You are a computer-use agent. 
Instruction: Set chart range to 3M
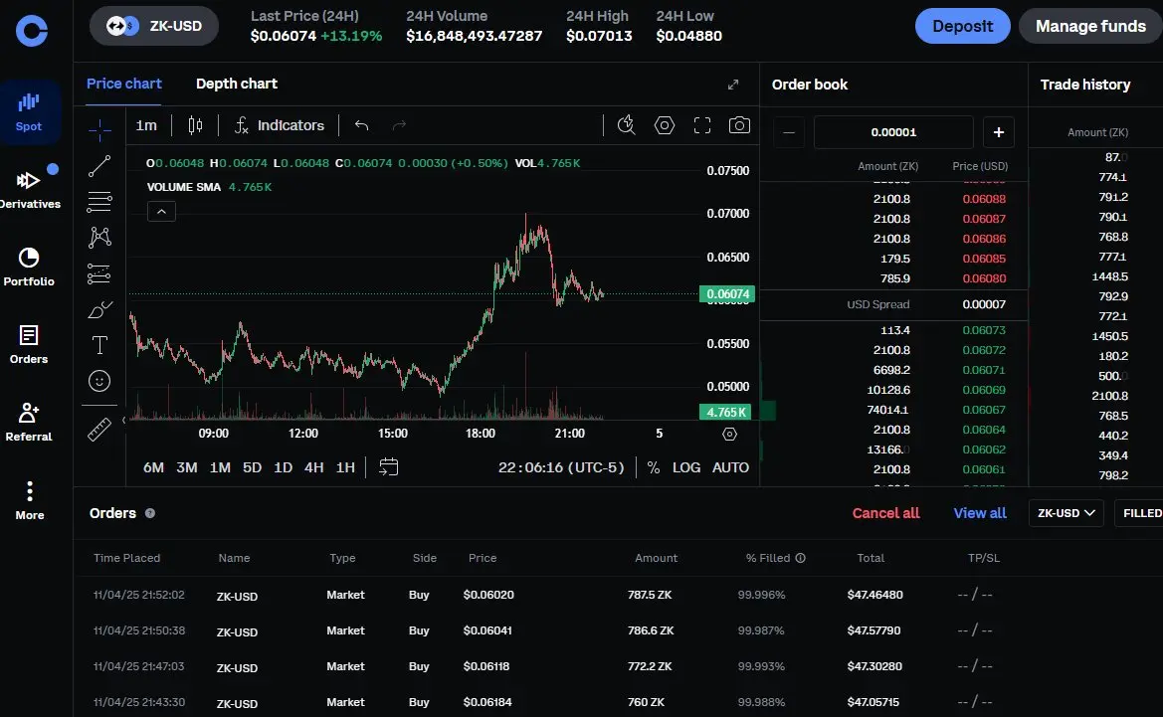(187, 467)
